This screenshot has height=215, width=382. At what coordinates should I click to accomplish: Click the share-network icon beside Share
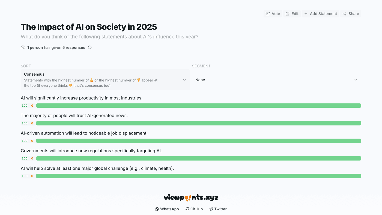click(344, 13)
